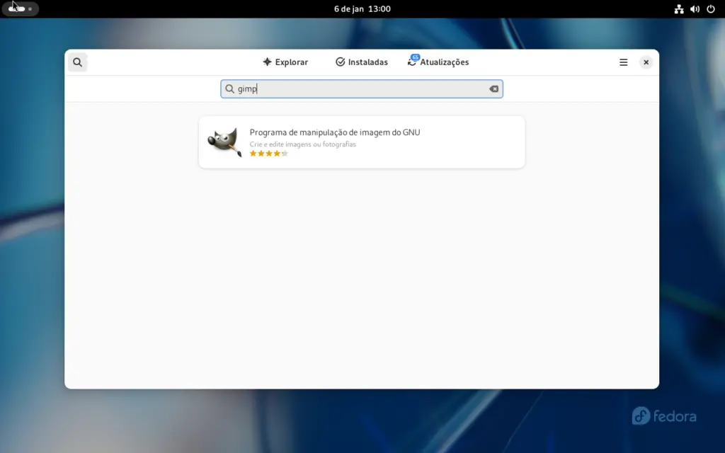Viewport: 725px width, 453px height.
Task: Open the hamburger menu
Action: click(x=623, y=62)
